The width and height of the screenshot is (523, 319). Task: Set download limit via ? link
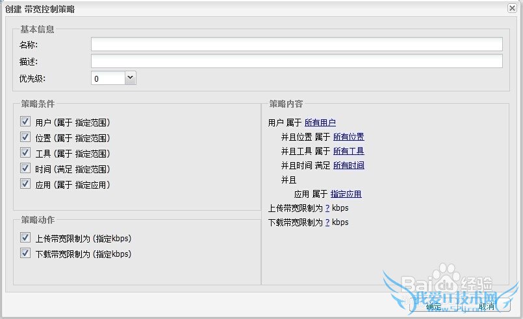pos(327,222)
